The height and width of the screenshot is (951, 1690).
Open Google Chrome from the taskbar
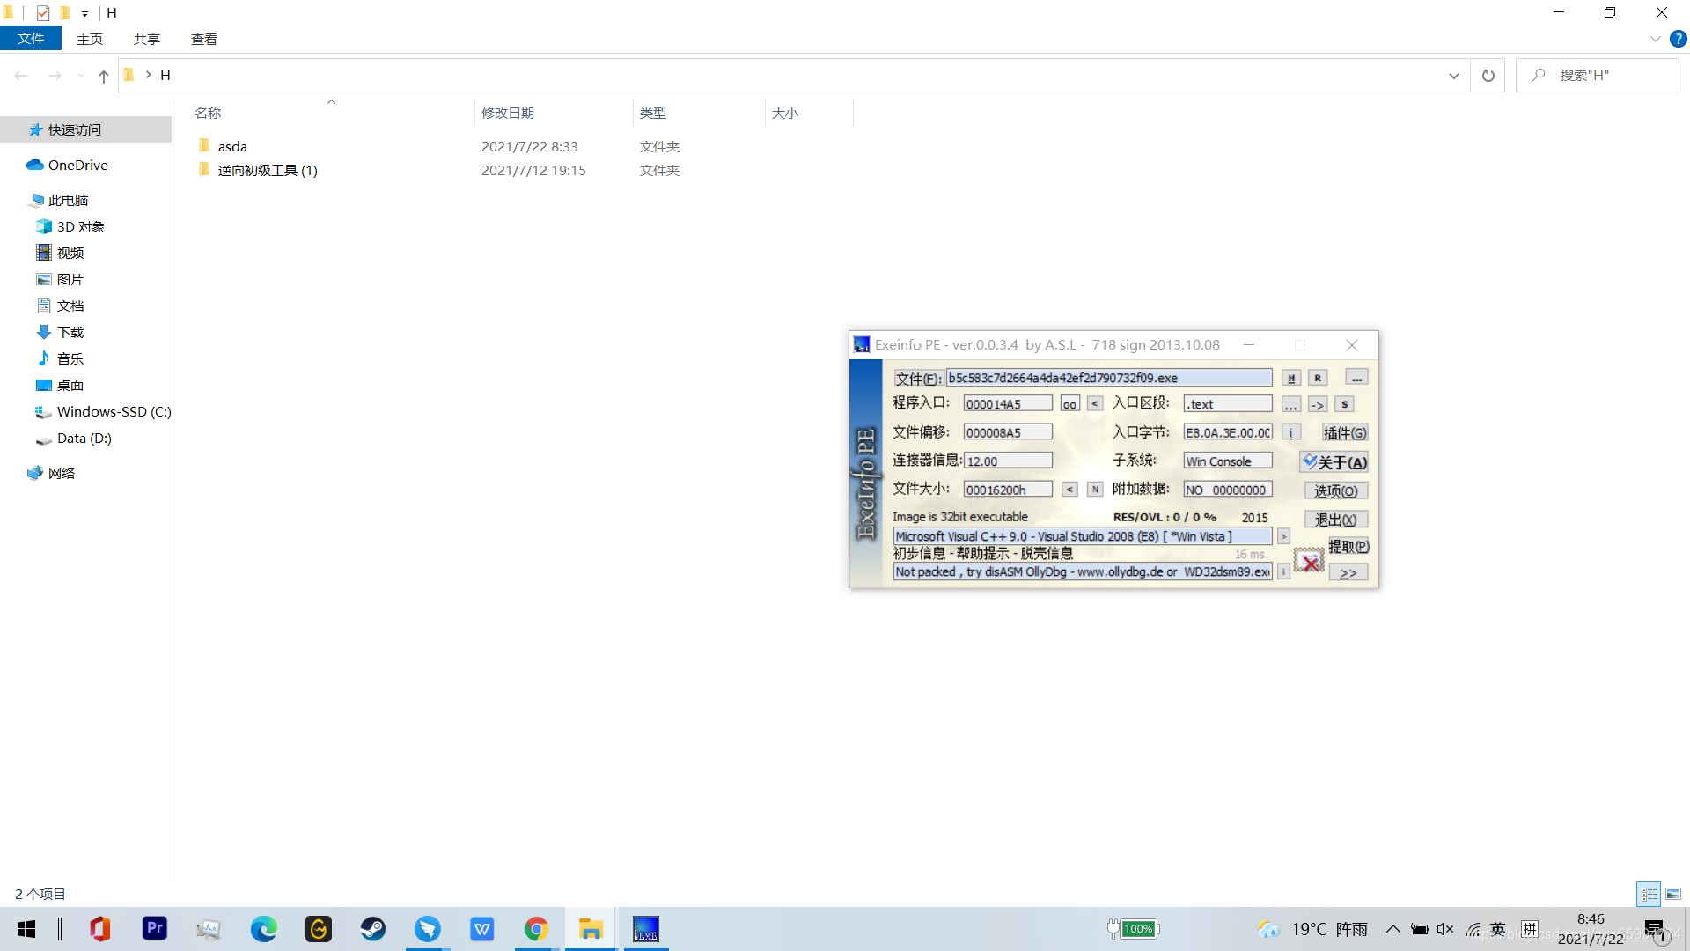[536, 929]
